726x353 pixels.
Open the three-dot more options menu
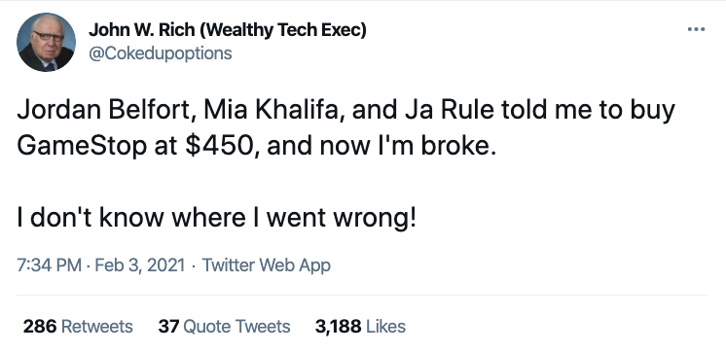coord(696,29)
